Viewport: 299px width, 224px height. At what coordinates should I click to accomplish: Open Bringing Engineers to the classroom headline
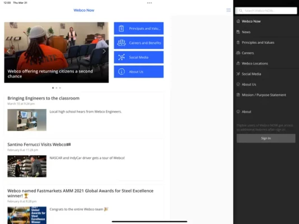click(44, 98)
